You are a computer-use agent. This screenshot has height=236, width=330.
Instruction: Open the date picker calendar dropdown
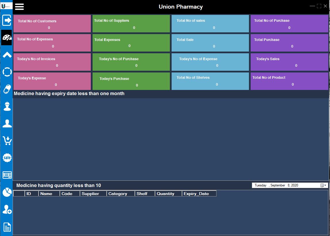tap(323, 185)
